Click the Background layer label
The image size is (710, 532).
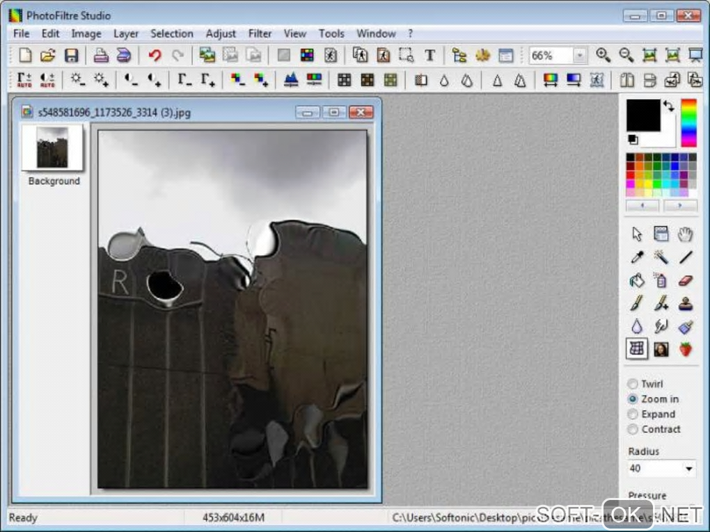click(54, 181)
